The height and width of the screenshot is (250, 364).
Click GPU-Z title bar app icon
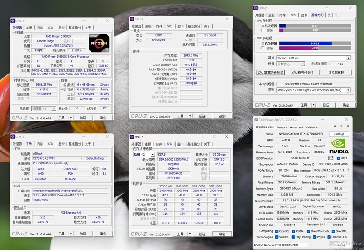point(256,120)
